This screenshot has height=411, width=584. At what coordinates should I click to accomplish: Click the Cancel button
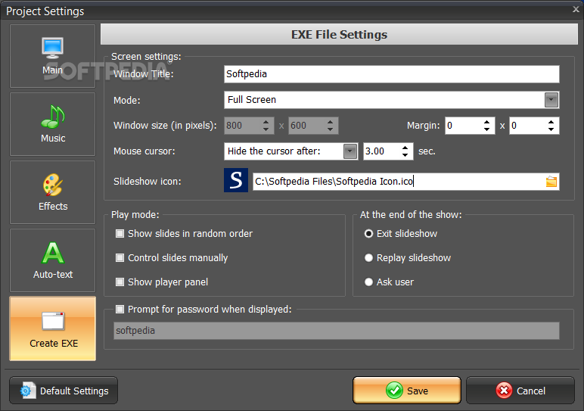pos(520,391)
